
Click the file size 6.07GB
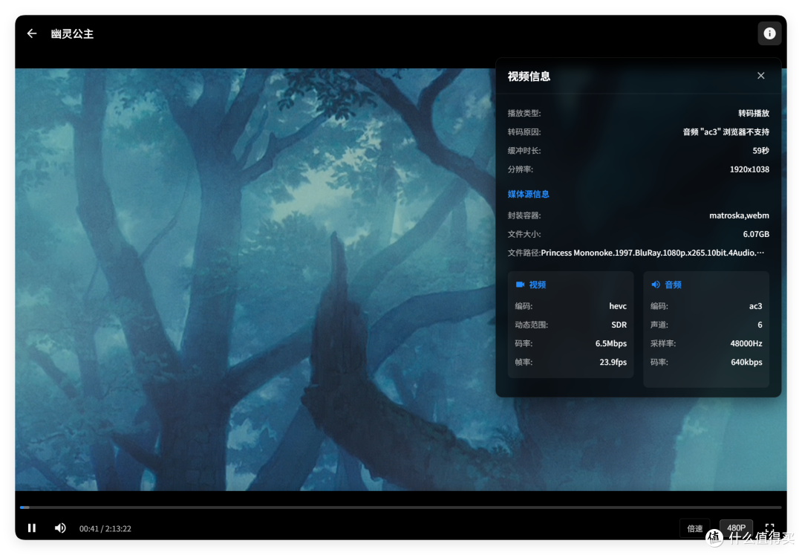[756, 234]
